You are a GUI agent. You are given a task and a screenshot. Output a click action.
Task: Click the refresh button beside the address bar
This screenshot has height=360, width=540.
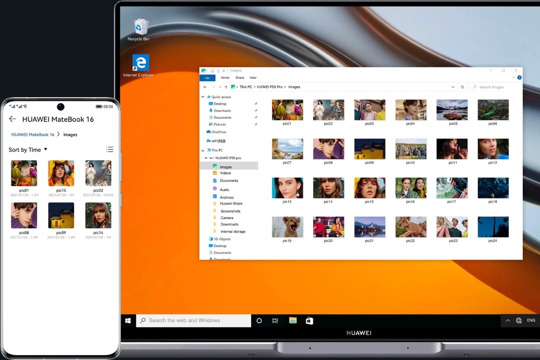point(462,87)
